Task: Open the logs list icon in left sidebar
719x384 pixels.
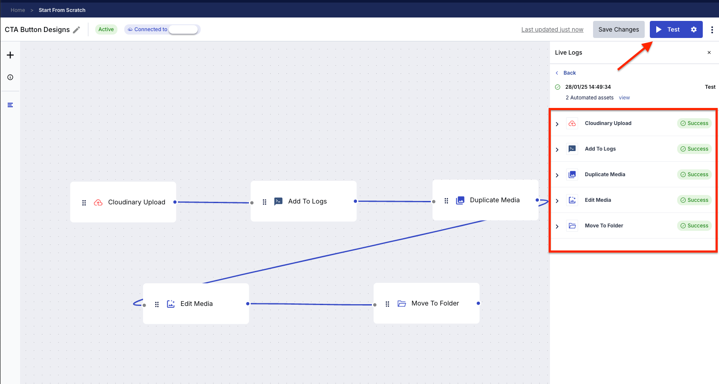Action: pos(10,105)
